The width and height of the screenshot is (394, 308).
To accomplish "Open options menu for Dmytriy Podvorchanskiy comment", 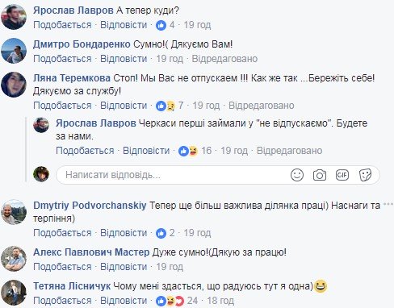I will tap(388, 204).
